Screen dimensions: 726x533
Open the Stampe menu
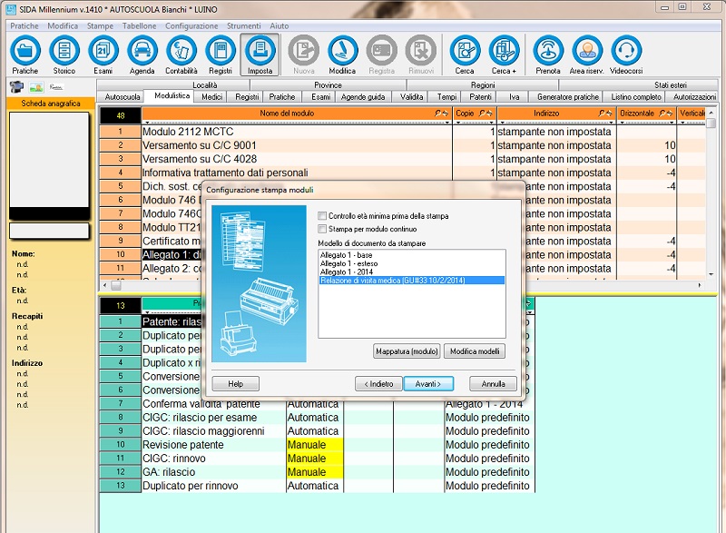100,26
